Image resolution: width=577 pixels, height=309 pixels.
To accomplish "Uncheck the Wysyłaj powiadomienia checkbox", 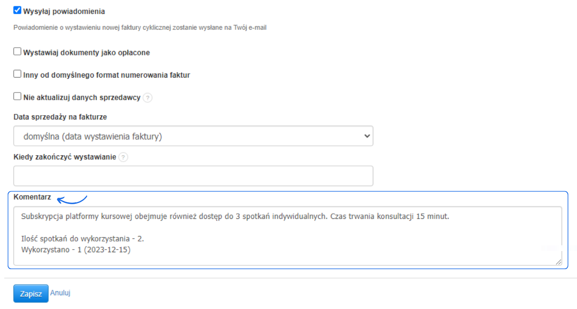I will tap(17, 11).
